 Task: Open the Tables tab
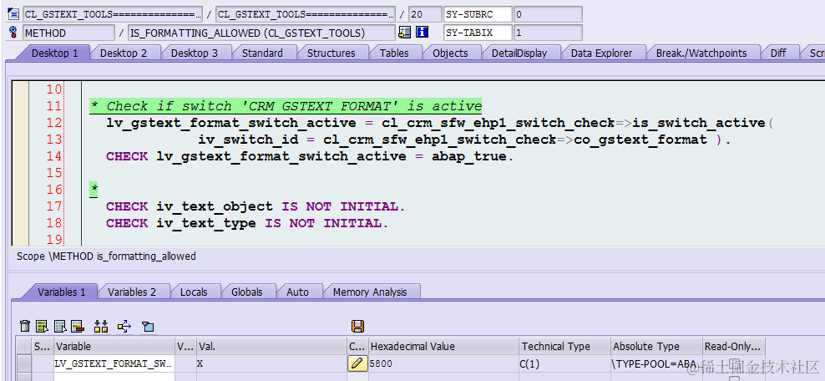(394, 53)
